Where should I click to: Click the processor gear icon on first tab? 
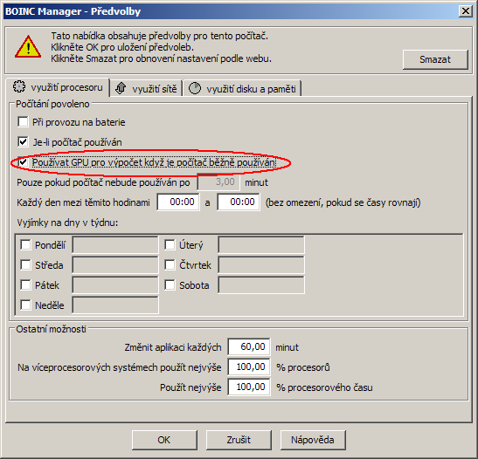coord(19,86)
